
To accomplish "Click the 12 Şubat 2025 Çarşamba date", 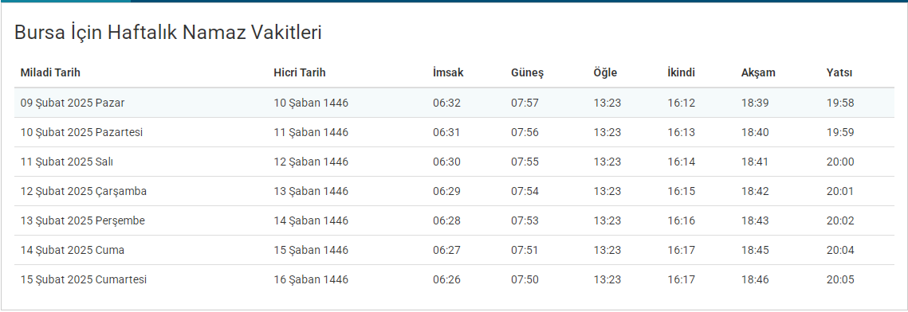I will [x=84, y=191].
